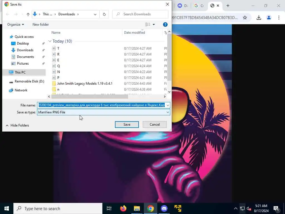285x214 pixels.
Task: Open Chrome profile avatar icon
Action: tap(269, 18)
